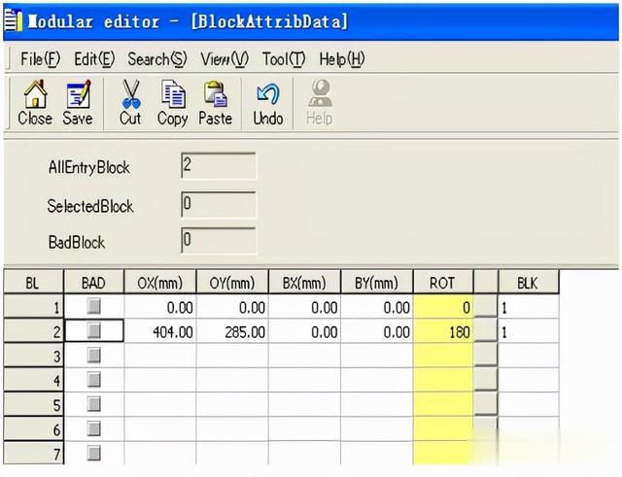Select row header 1
Viewport: 622px width, 477px height.
click(34, 306)
